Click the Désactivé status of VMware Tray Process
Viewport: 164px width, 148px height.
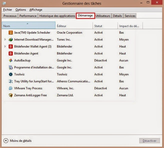101,88
